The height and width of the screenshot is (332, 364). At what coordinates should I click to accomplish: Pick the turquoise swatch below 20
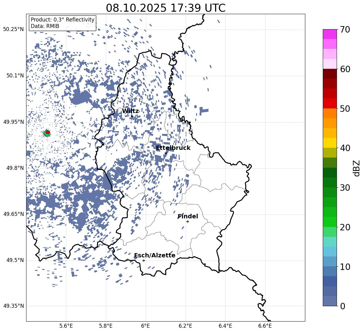pos(330,242)
